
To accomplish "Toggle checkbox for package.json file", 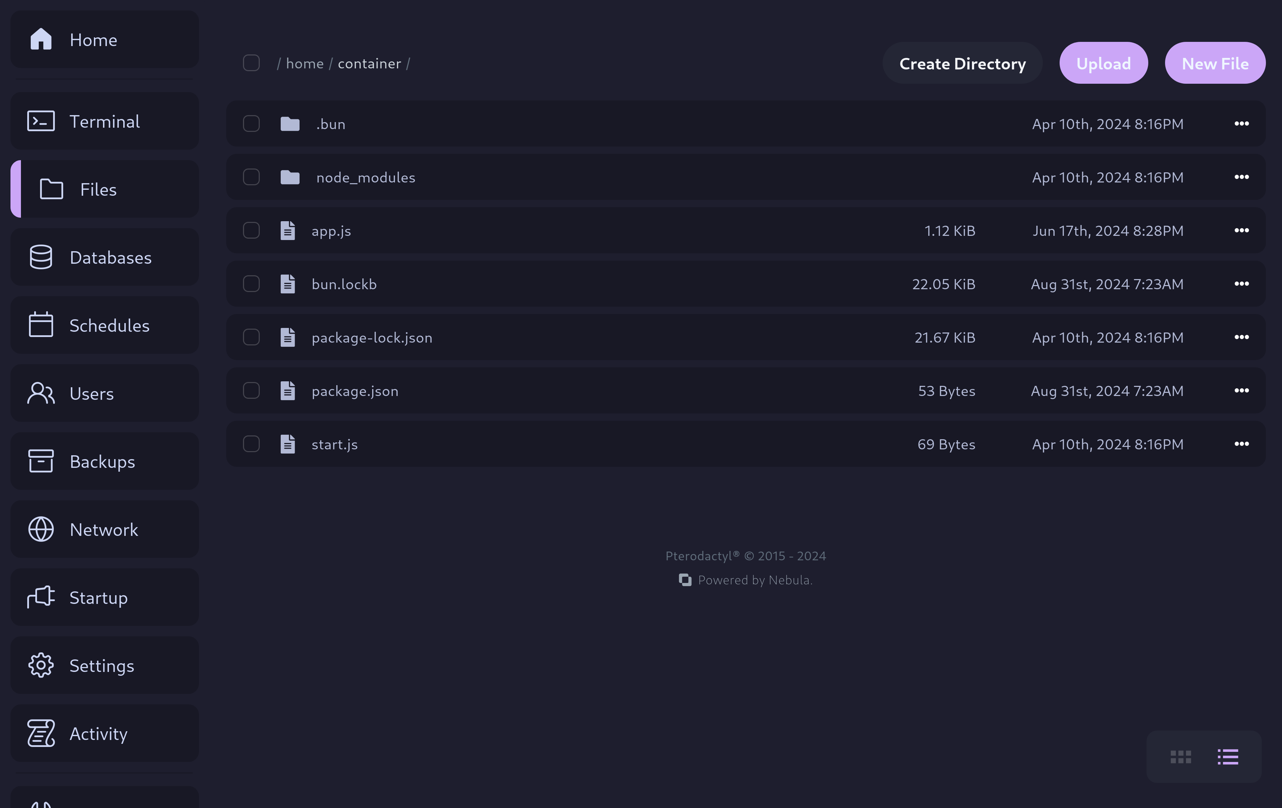I will pos(251,390).
